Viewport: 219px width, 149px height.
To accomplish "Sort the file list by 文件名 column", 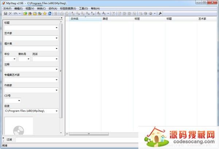I will click(x=85, y=18).
